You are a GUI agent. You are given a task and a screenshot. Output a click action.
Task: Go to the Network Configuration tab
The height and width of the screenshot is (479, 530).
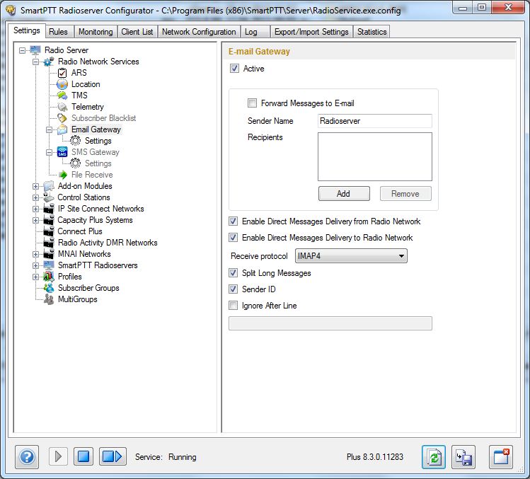[x=199, y=32]
